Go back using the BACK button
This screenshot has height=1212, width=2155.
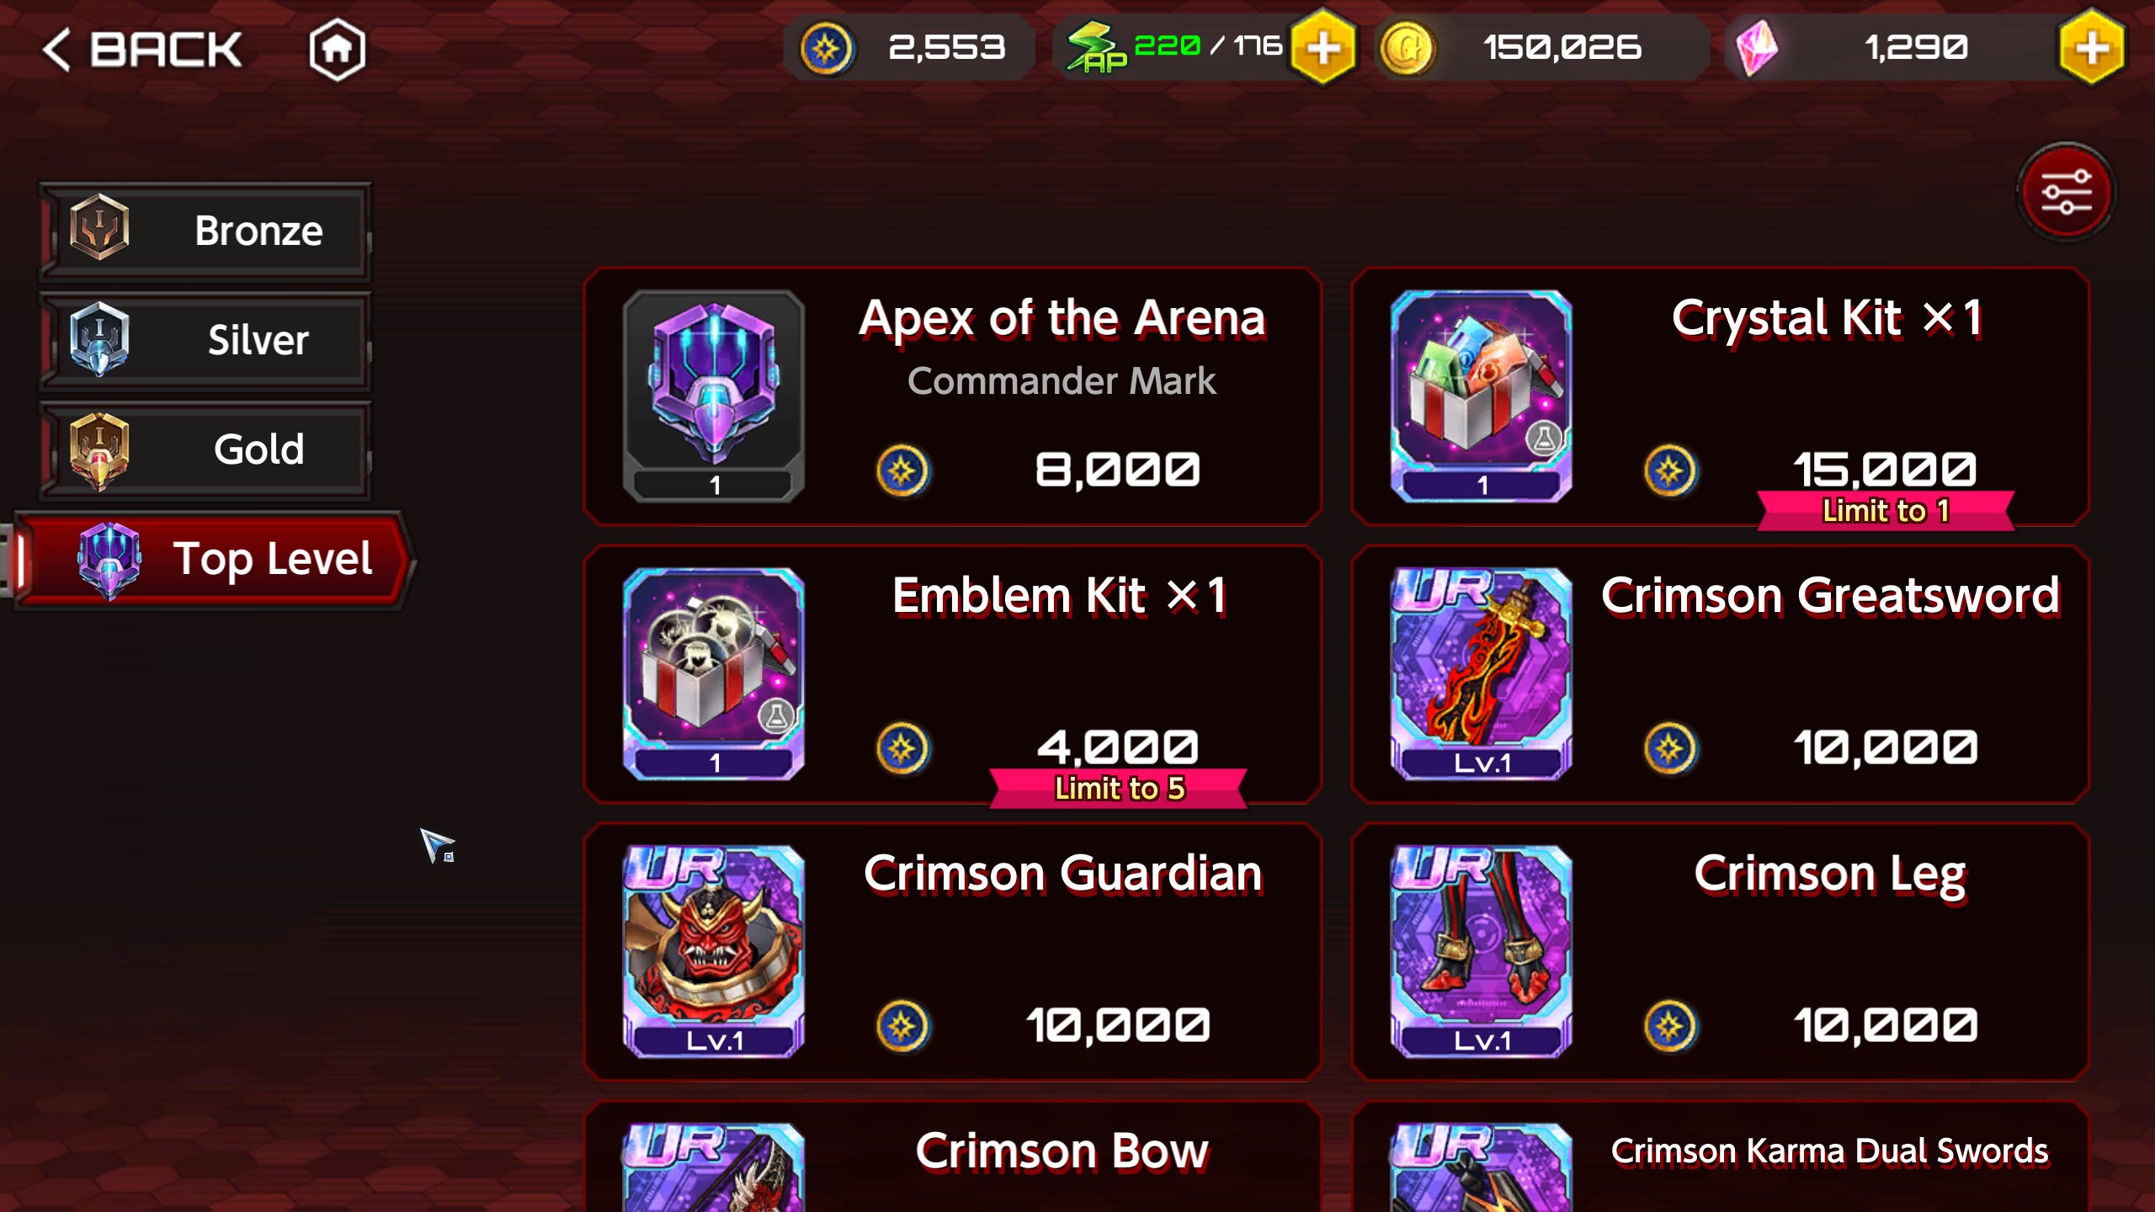[143, 49]
